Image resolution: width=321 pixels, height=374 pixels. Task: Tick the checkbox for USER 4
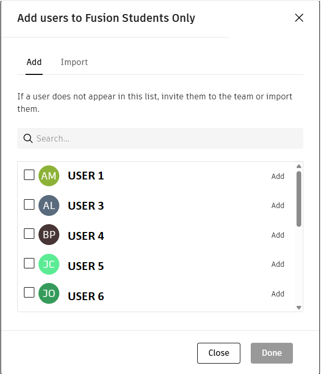click(29, 234)
